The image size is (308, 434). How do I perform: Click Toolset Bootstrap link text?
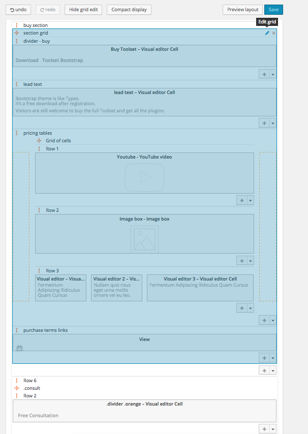[63, 60]
